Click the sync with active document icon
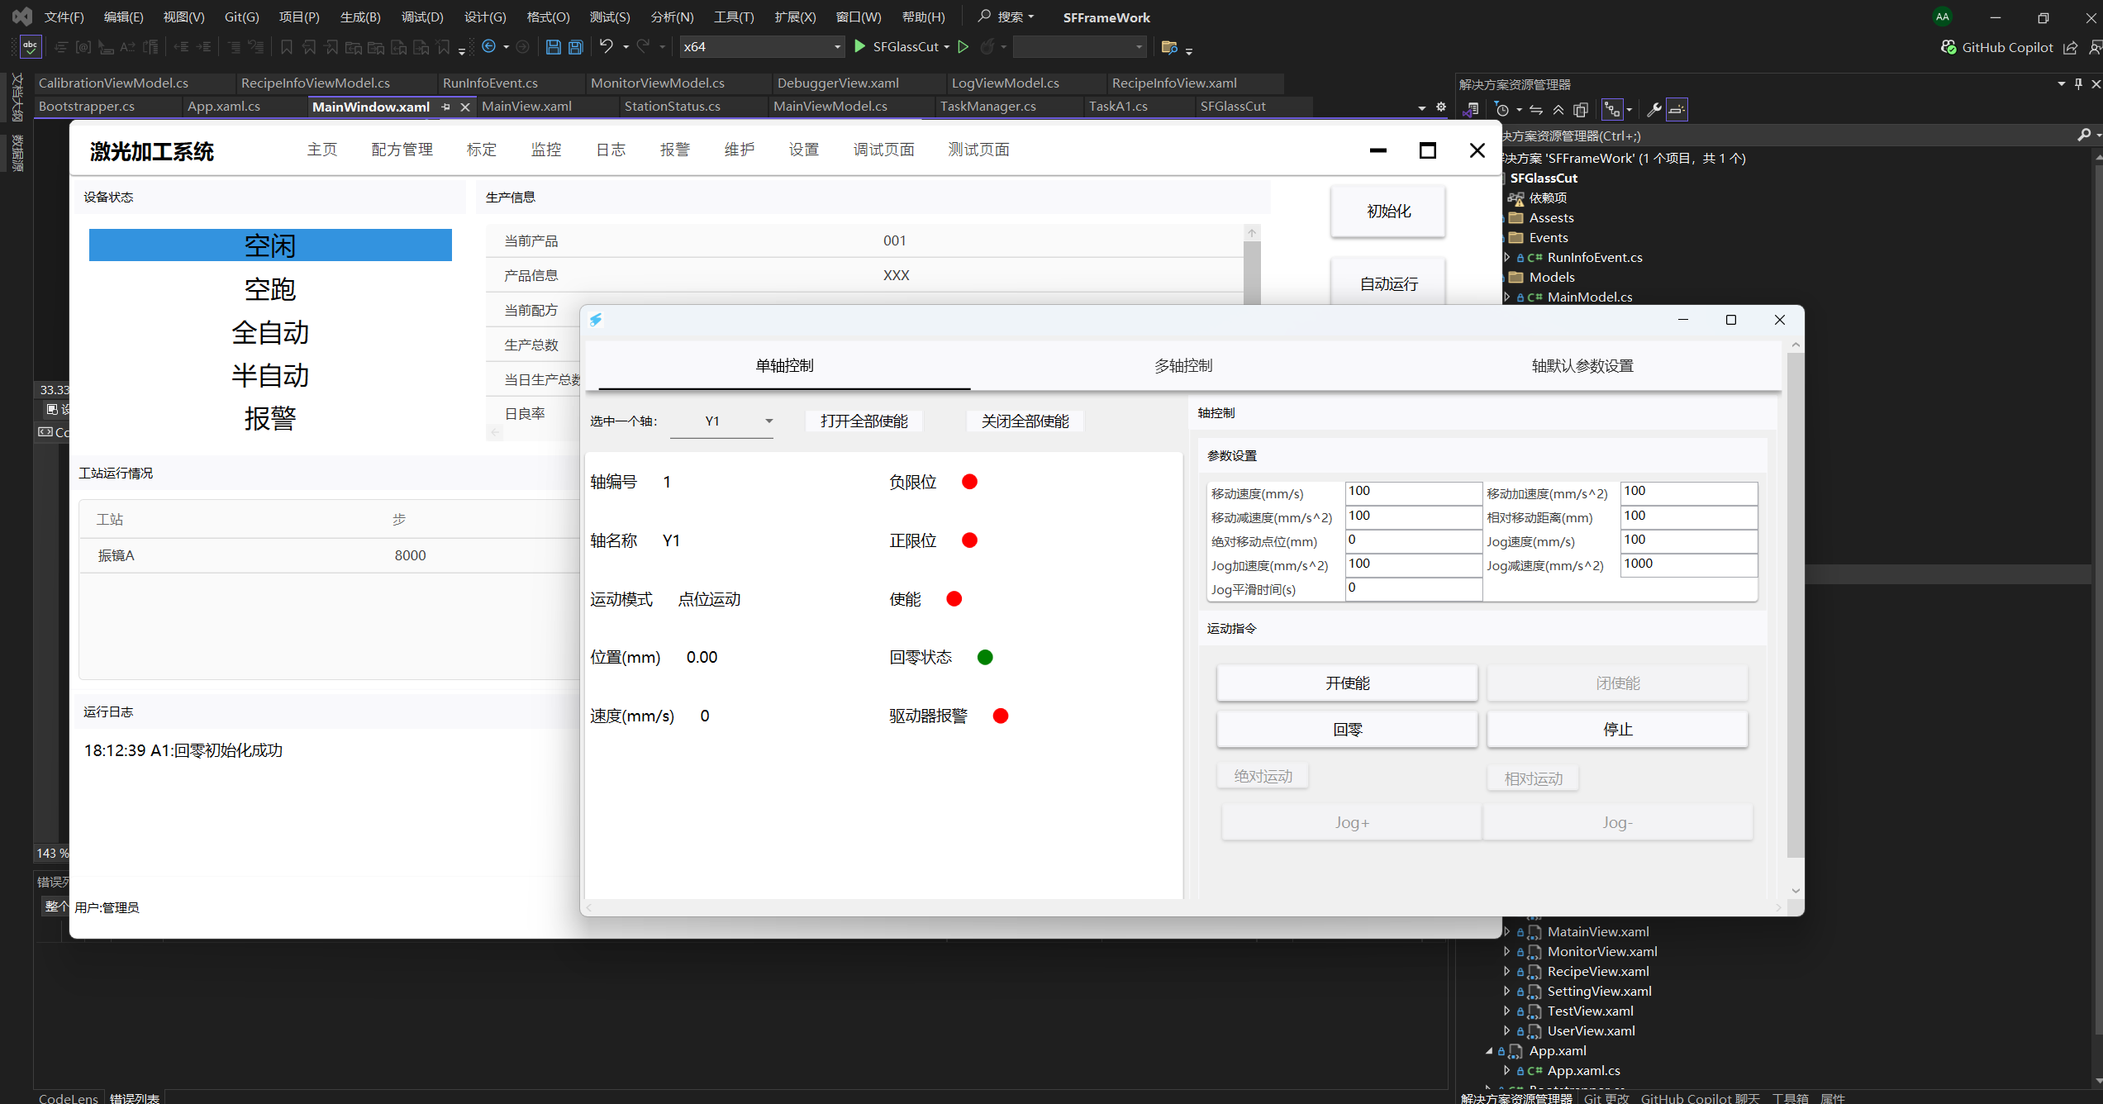This screenshot has width=2103, height=1104. pos(1536,109)
